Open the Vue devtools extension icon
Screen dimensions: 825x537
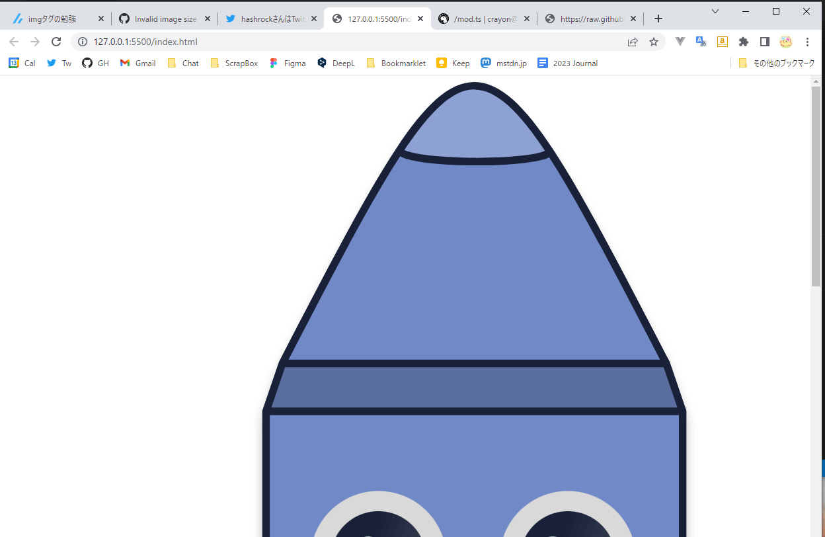[680, 42]
